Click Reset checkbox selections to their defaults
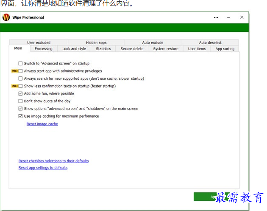 (x=53, y=161)
